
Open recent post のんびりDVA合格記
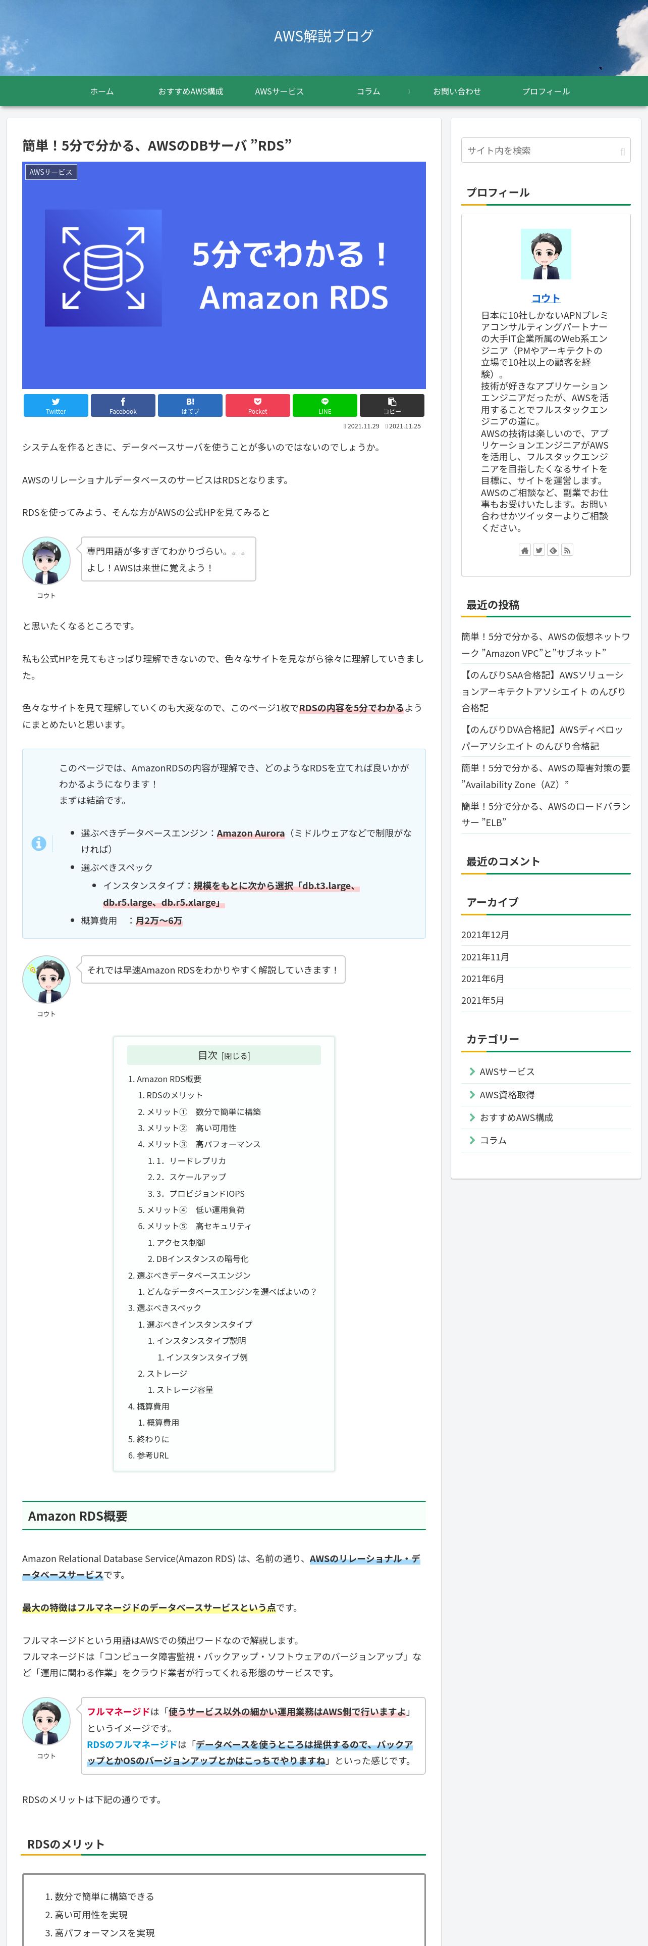[546, 738]
